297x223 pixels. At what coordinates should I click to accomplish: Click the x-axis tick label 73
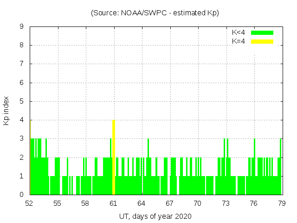click(x=226, y=203)
